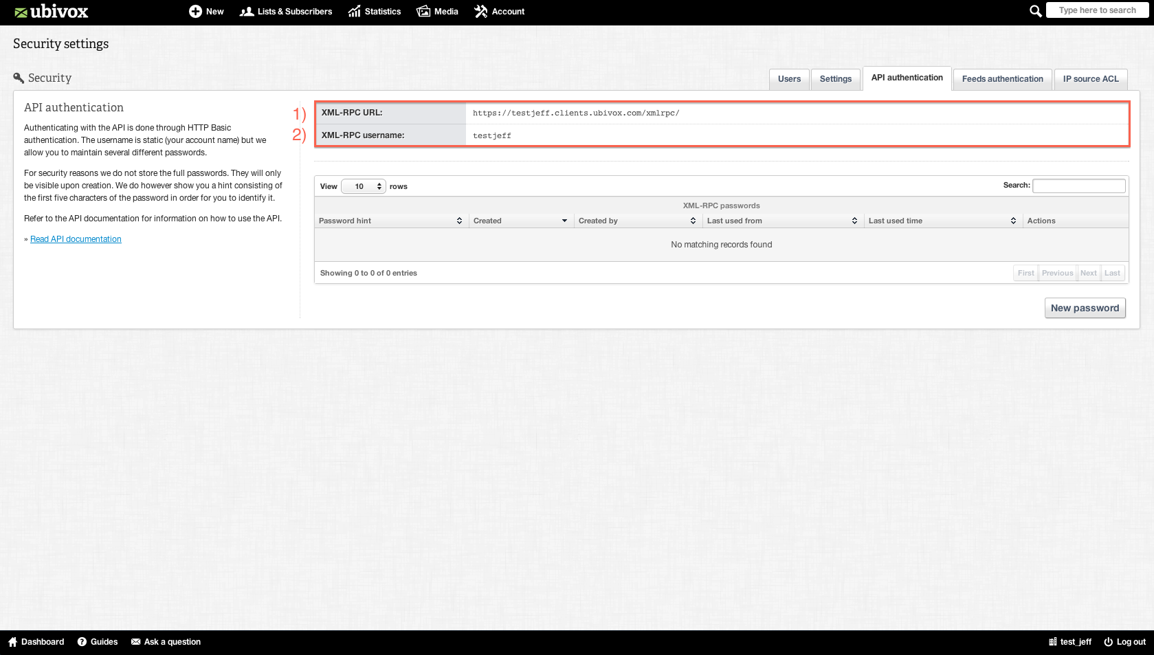
Task: Click the Next pagination button
Action: 1088,273
